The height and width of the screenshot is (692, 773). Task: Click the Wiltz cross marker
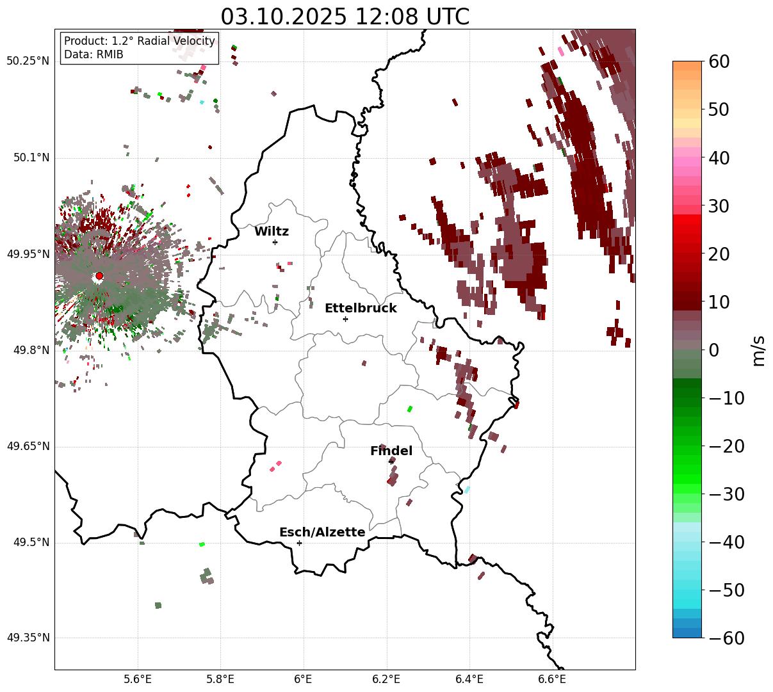[275, 242]
